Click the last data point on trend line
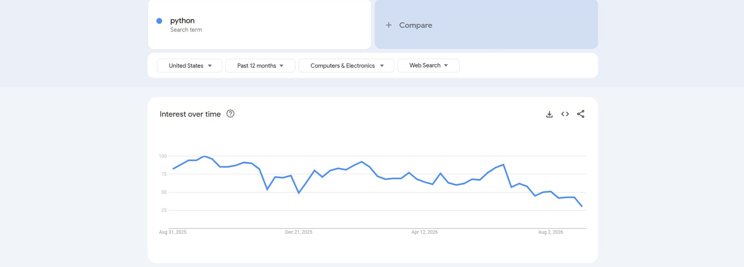This screenshot has height=267, width=744. click(x=582, y=206)
